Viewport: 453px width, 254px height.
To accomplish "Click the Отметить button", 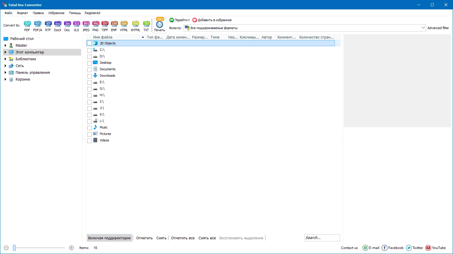I will [x=145, y=238].
